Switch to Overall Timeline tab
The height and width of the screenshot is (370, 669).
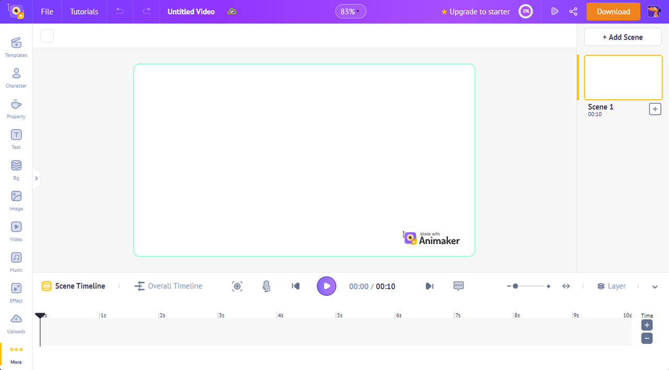pyautogui.click(x=168, y=286)
